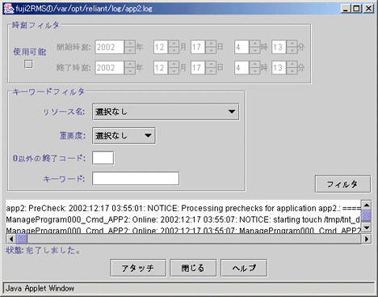Click the application icon in the title bar
Viewport: 378px width, 297px height.
9,8
